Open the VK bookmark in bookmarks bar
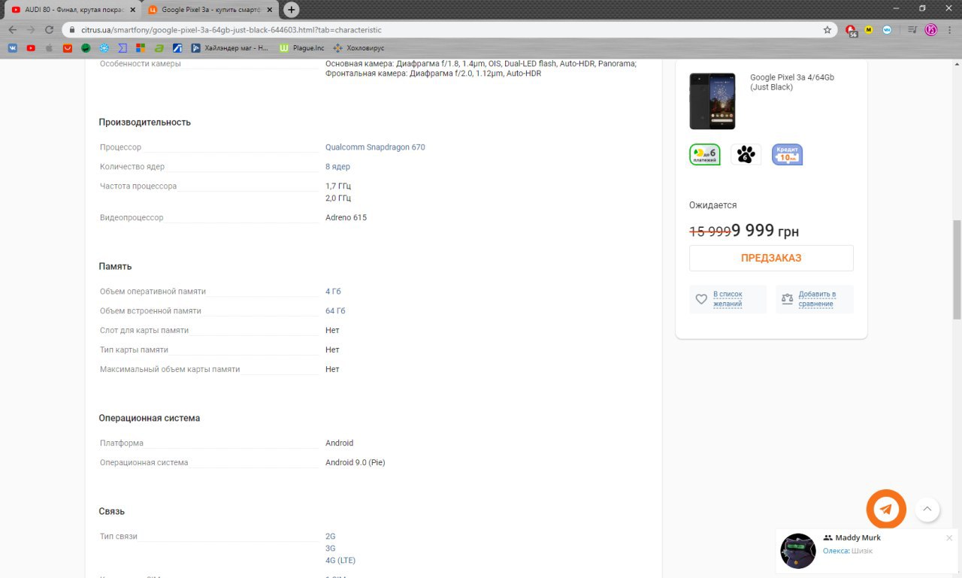Image resolution: width=962 pixels, height=578 pixels. 13,48
